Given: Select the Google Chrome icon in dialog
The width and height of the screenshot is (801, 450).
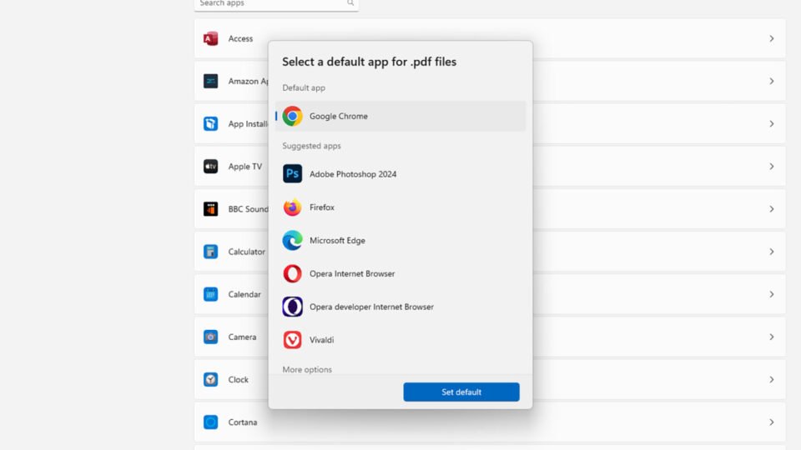Looking at the screenshot, I should 292,117.
